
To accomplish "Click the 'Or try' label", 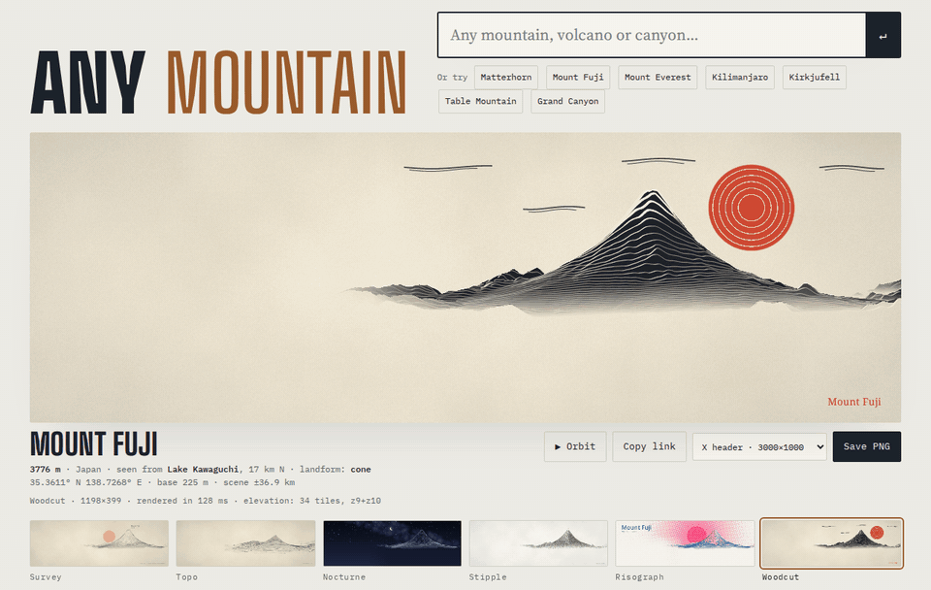I will click(453, 78).
